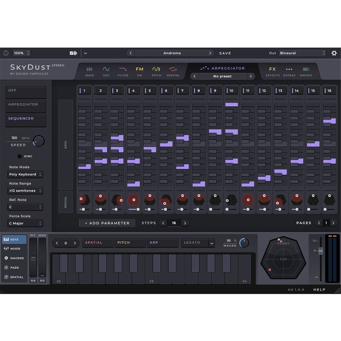Open the Spatial section icon
Screen dimensions: 341x341
coord(173,71)
